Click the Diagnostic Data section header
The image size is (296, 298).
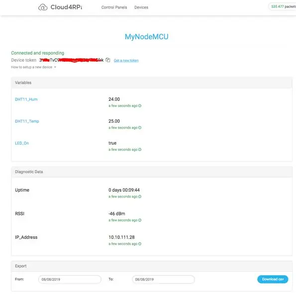[152, 172]
